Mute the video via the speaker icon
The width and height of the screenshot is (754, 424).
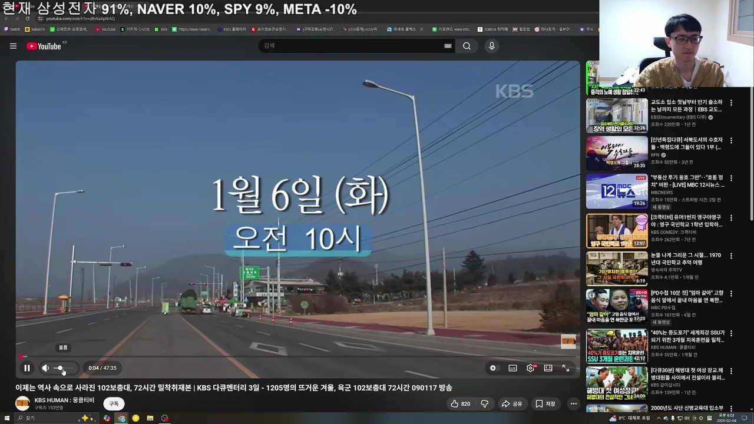[x=45, y=368]
